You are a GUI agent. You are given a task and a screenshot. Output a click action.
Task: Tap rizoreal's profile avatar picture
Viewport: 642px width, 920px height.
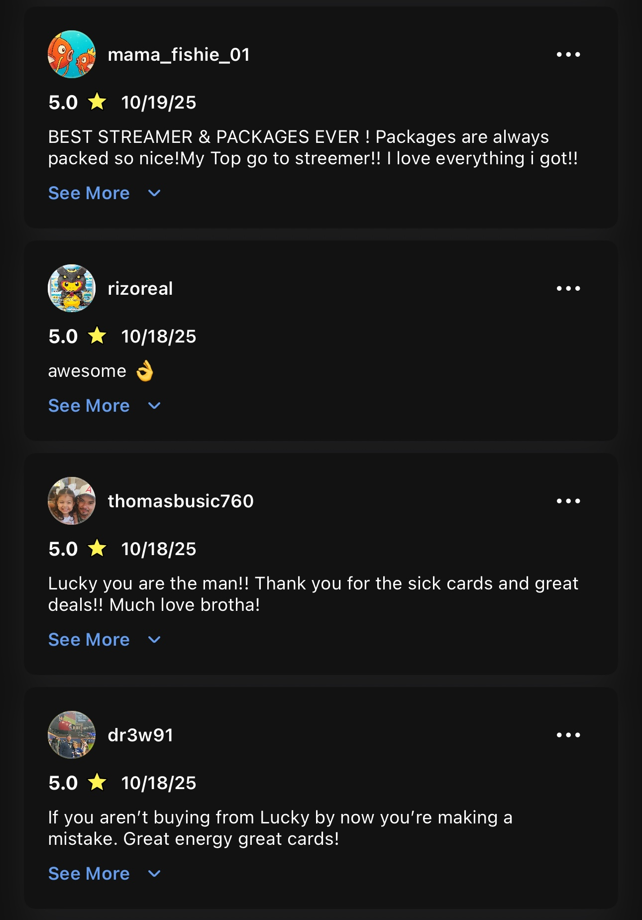72,288
